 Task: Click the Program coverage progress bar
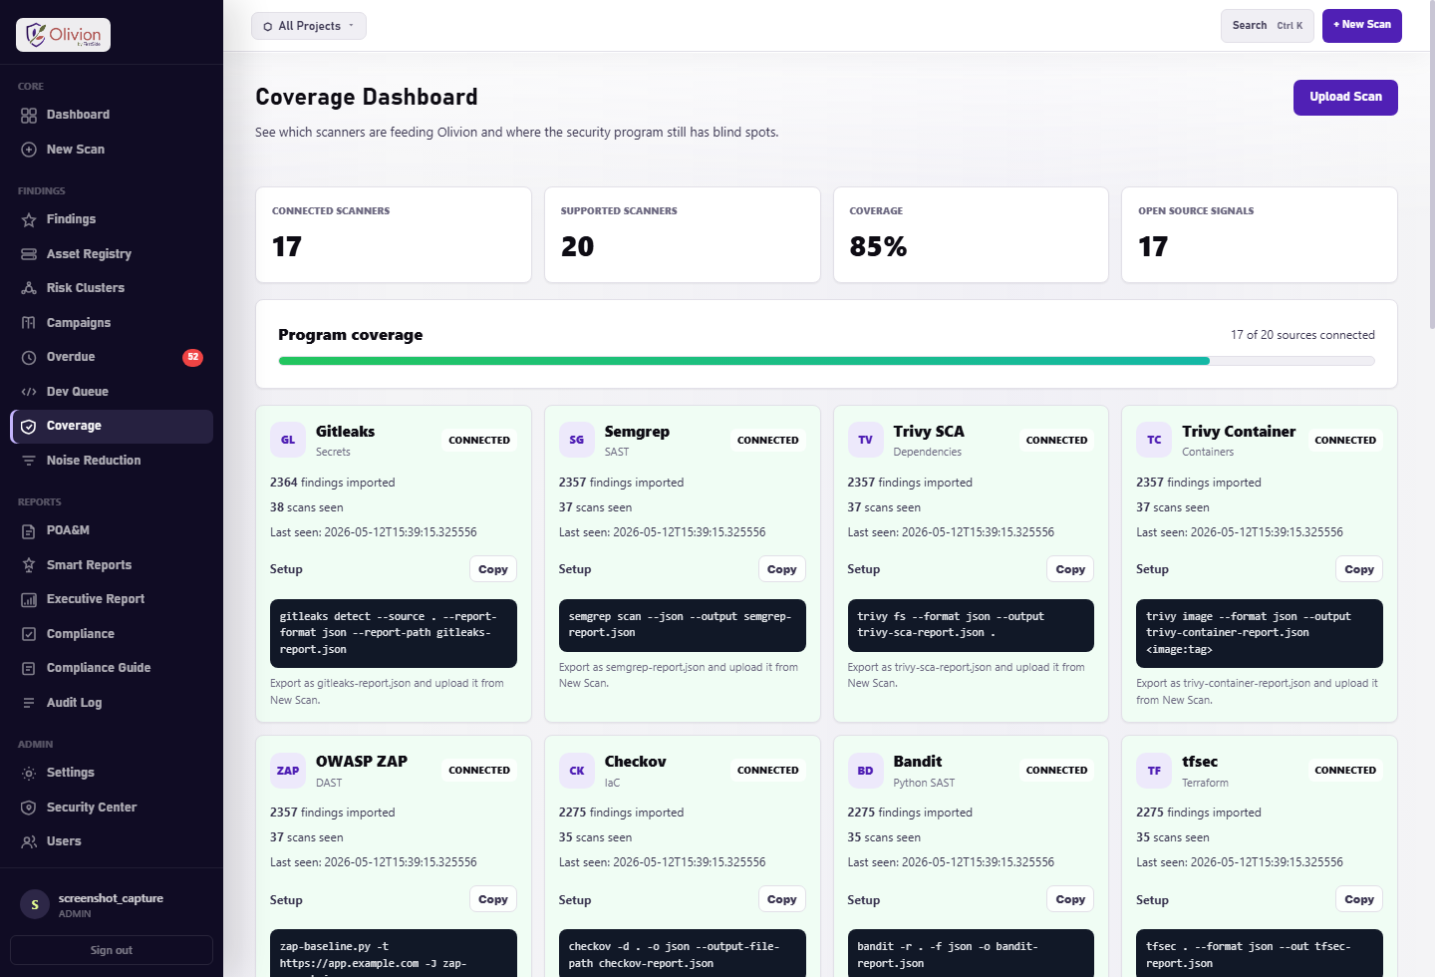[827, 361]
